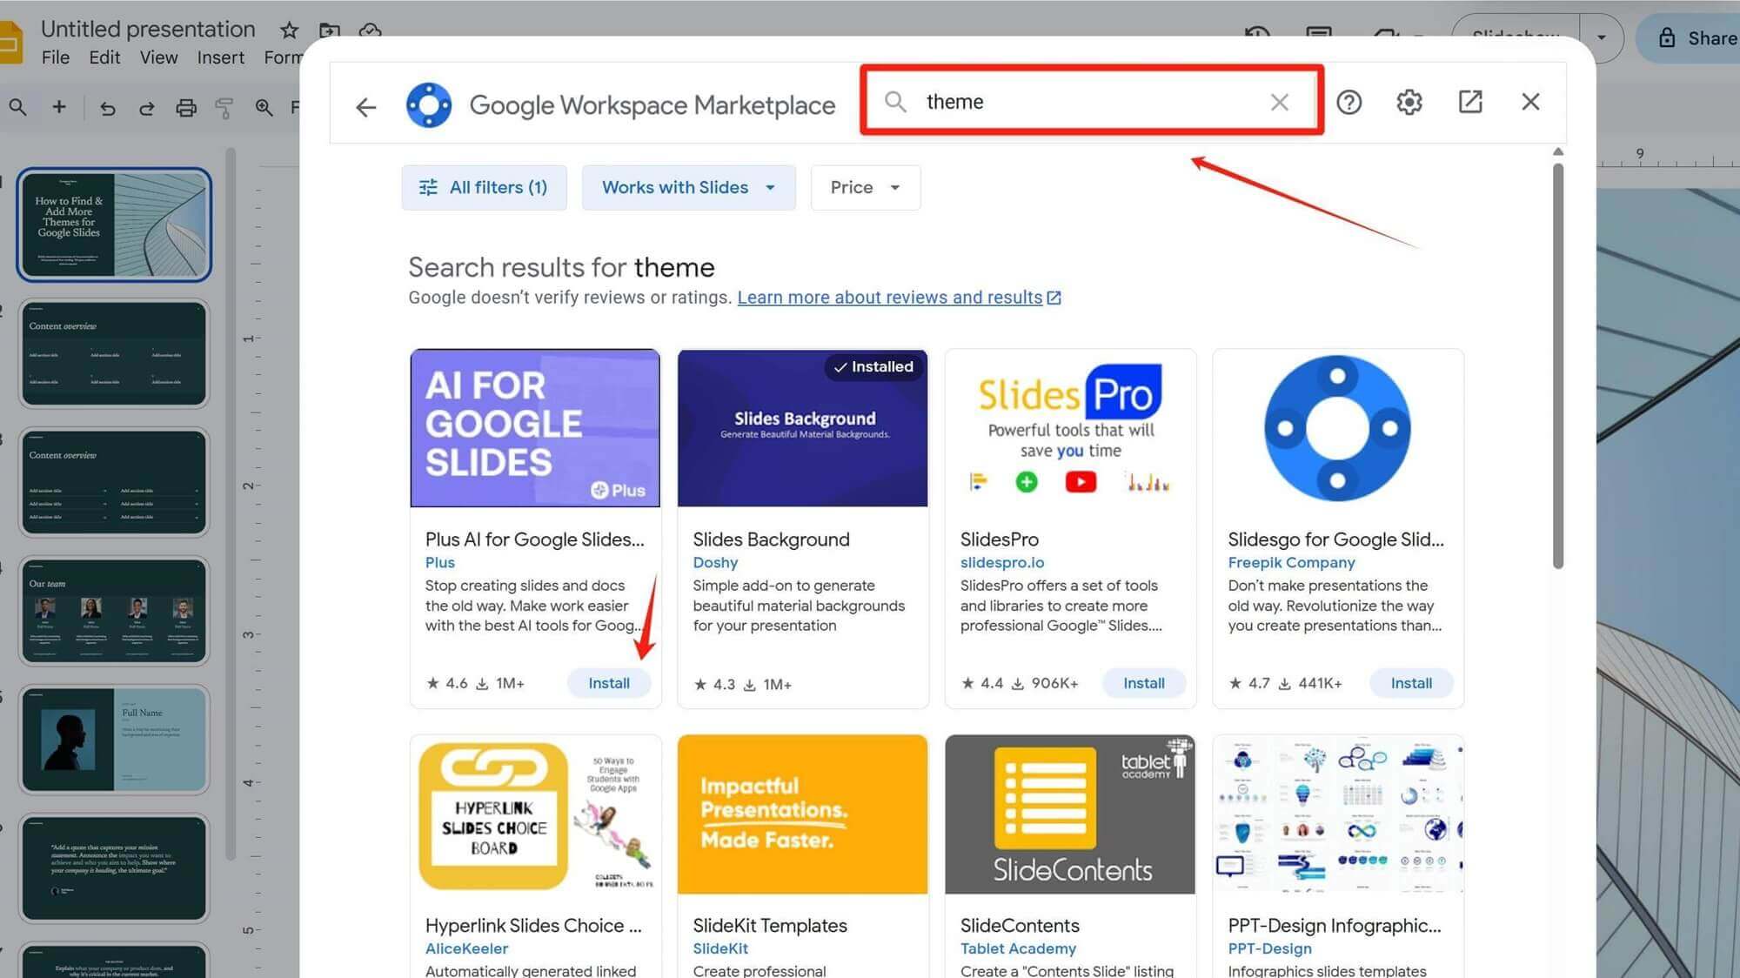Select the Our team slide thumbnail
Image resolution: width=1740 pixels, height=978 pixels.
point(114,611)
